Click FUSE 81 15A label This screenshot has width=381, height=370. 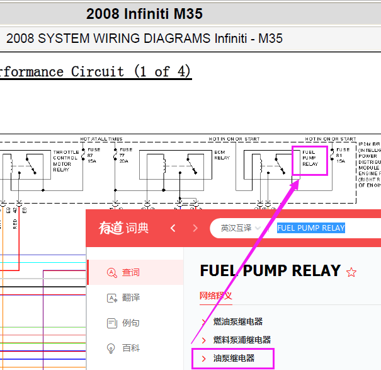coord(343,155)
